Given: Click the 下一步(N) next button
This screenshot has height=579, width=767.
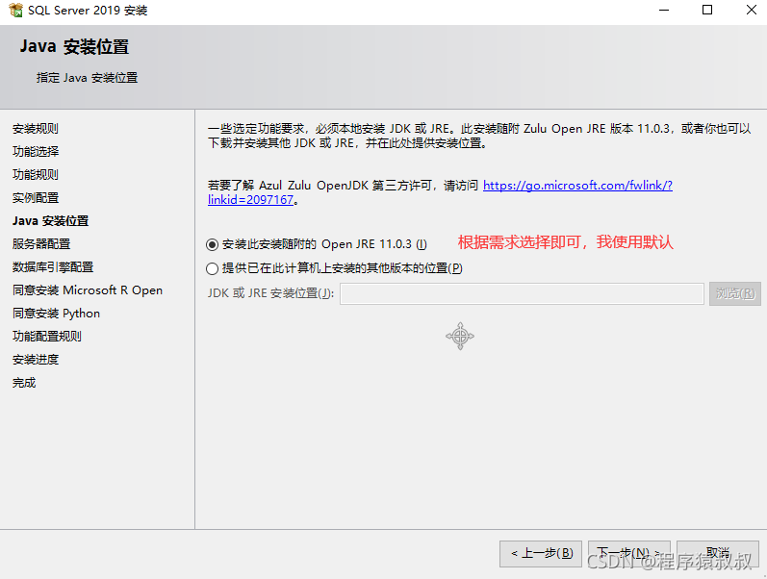Looking at the screenshot, I should point(629,554).
